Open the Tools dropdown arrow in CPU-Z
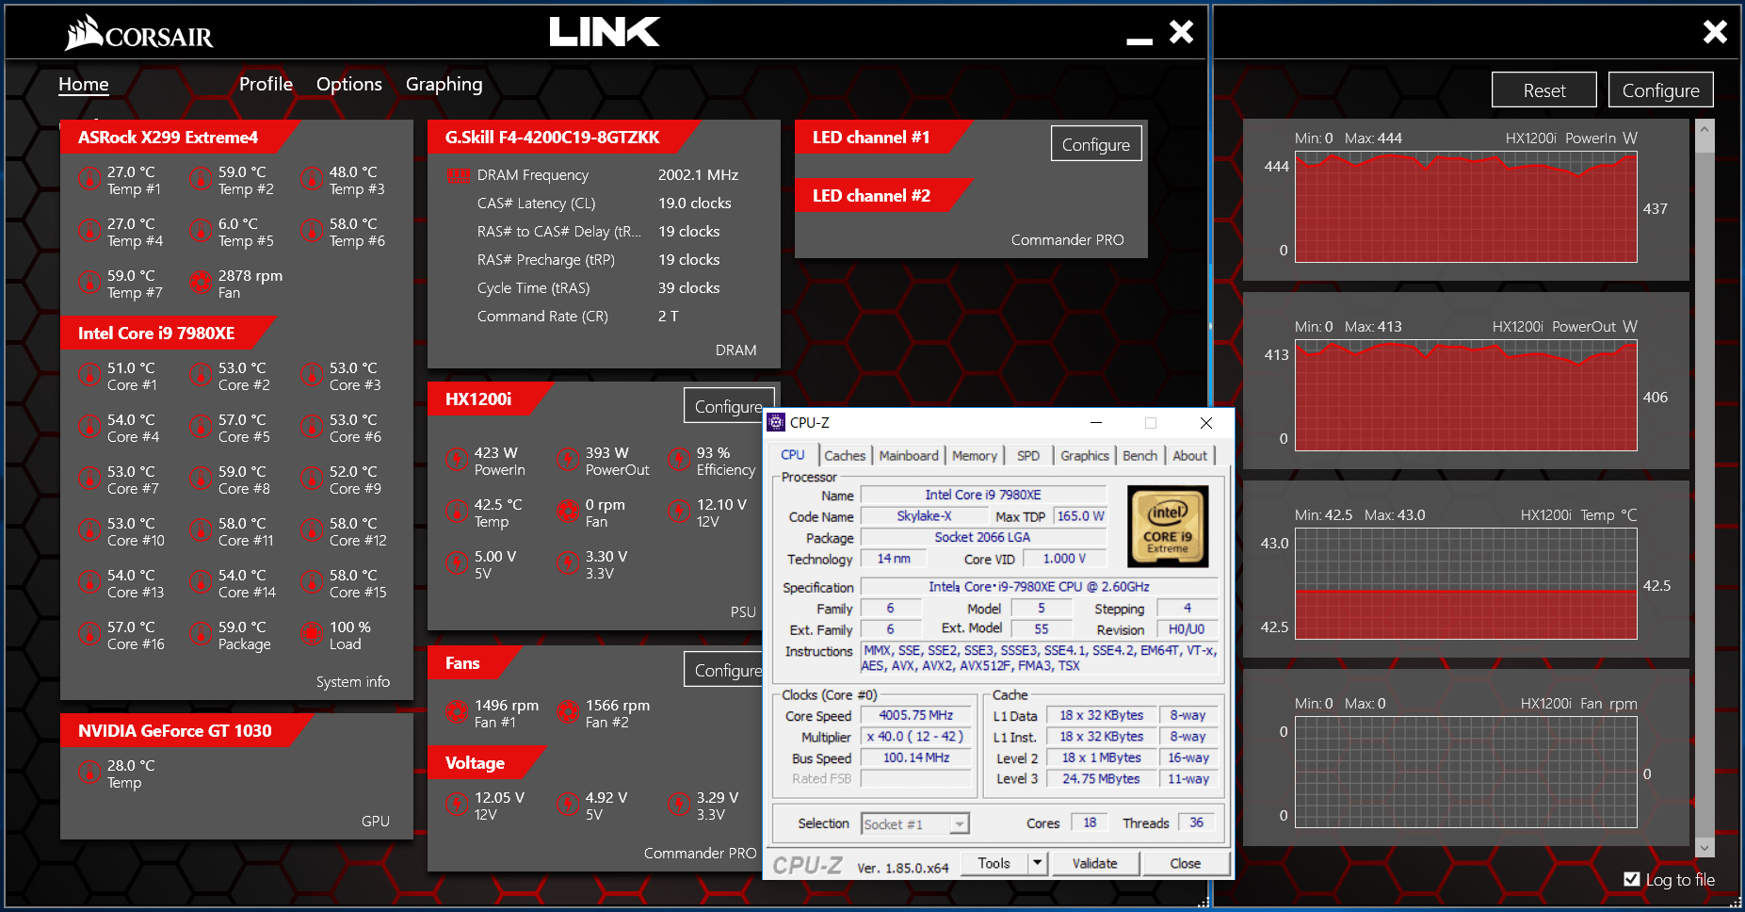 (x=1037, y=863)
